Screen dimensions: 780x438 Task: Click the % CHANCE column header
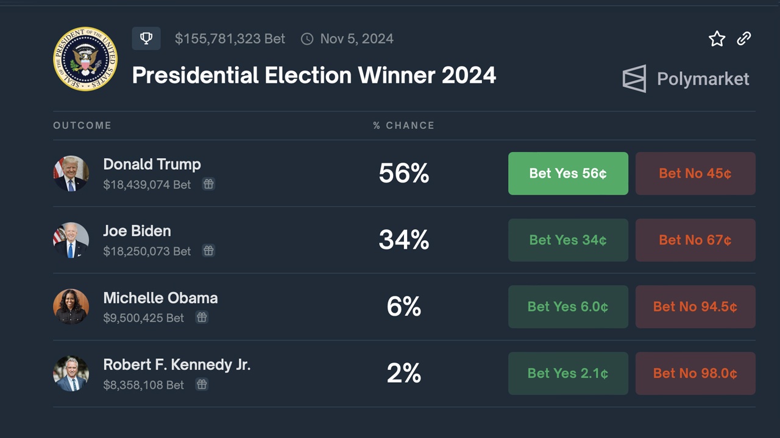click(x=403, y=125)
